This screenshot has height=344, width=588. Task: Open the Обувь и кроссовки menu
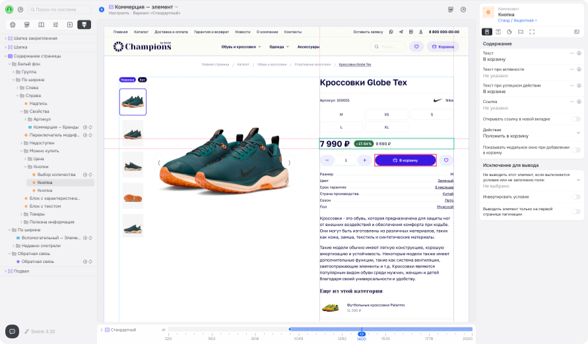pos(241,47)
